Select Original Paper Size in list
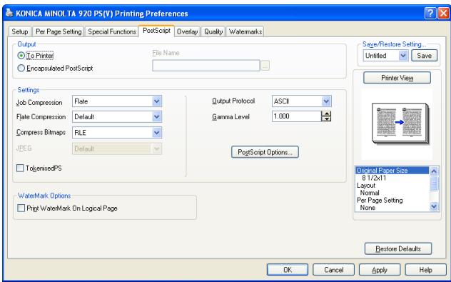 coord(392,171)
